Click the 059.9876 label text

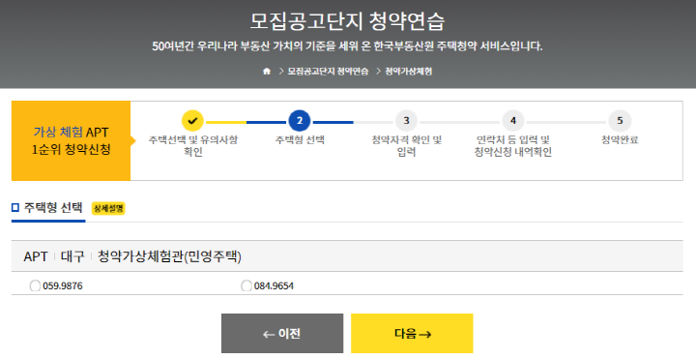click(x=63, y=285)
